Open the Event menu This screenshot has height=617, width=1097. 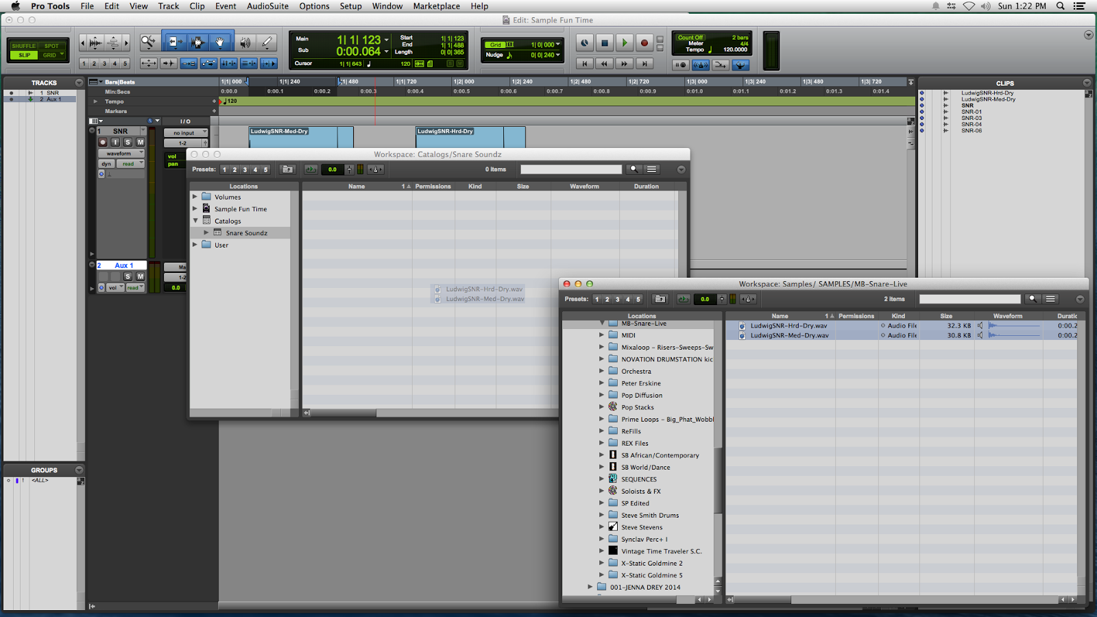[x=226, y=6]
